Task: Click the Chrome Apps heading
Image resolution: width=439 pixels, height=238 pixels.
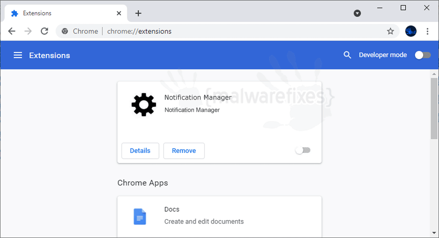Action: (x=143, y=183)
